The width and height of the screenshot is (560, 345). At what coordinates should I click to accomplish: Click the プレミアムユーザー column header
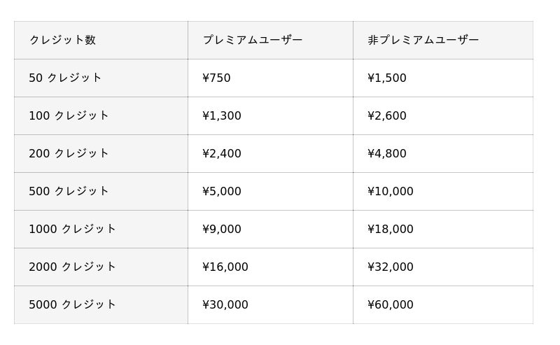(x=253, y=40)
